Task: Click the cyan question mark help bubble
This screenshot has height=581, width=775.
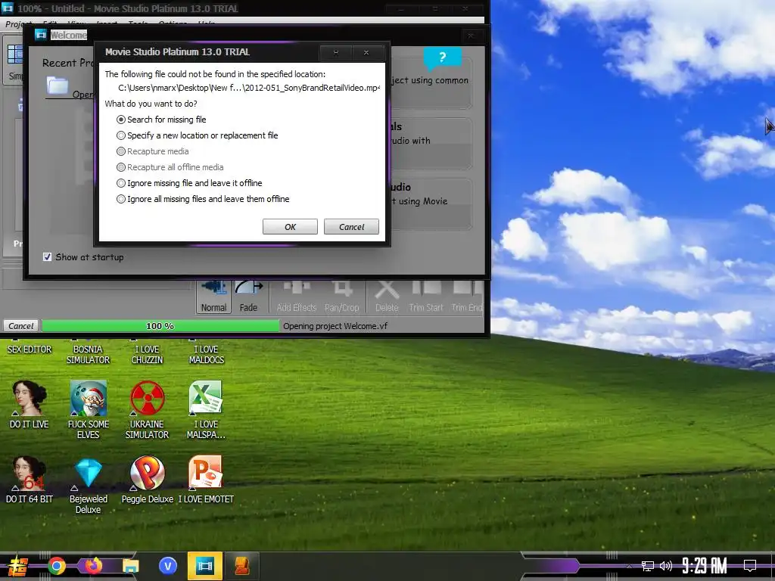Action: coord(442,57)
